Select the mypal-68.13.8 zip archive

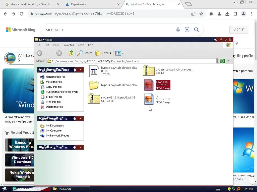coord(94,98)
